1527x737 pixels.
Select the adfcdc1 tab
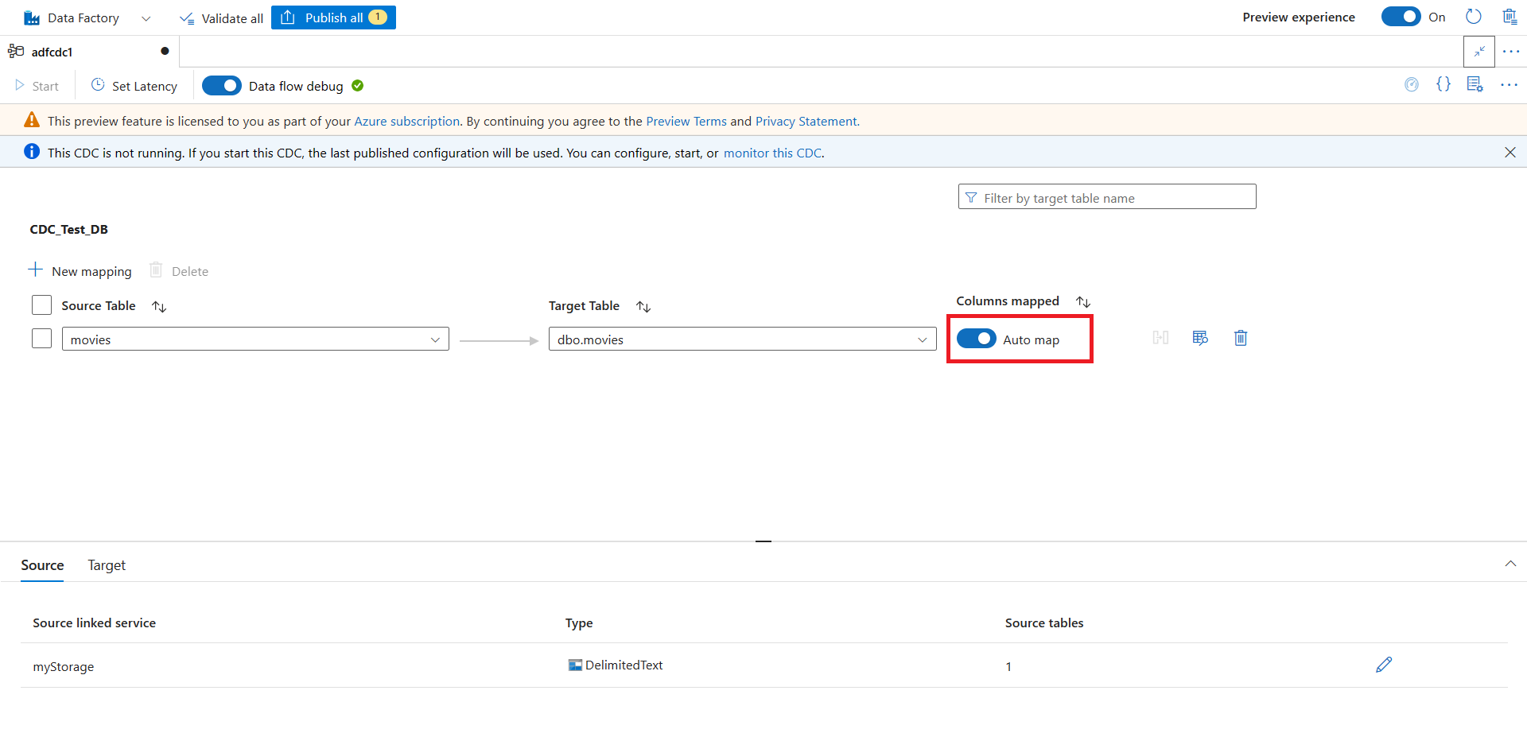click(52, 52)
